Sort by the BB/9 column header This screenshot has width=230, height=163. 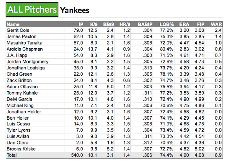tap(108, 24)
